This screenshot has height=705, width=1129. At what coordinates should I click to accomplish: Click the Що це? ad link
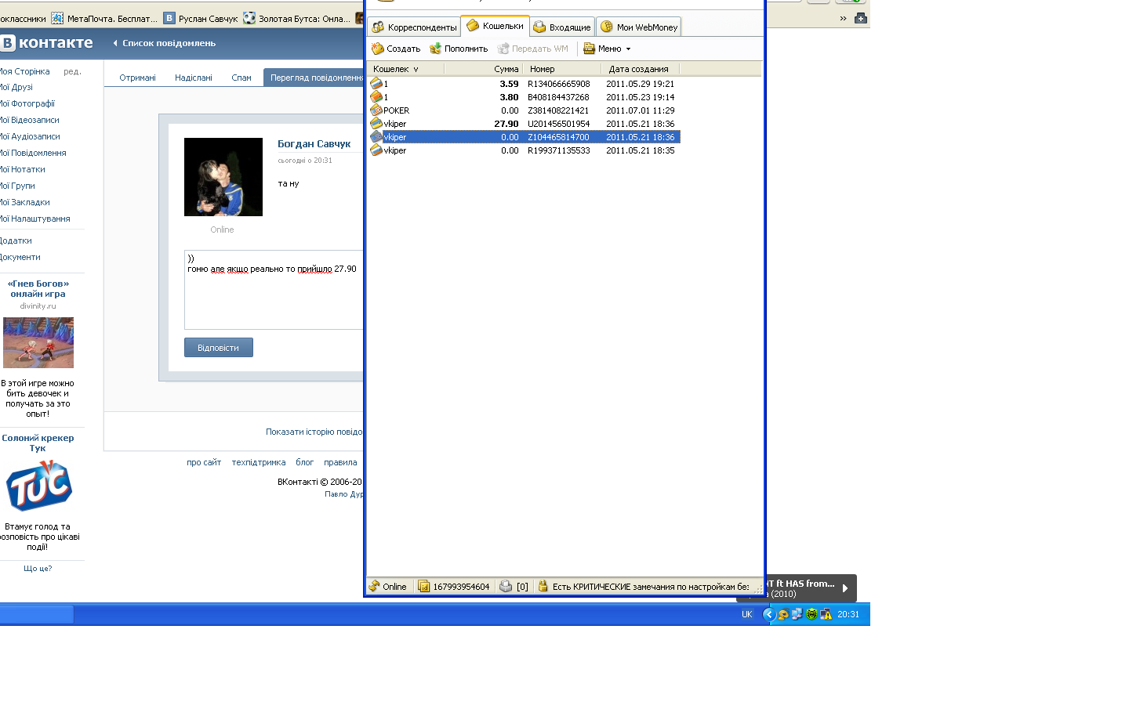(x=38, y=569)
